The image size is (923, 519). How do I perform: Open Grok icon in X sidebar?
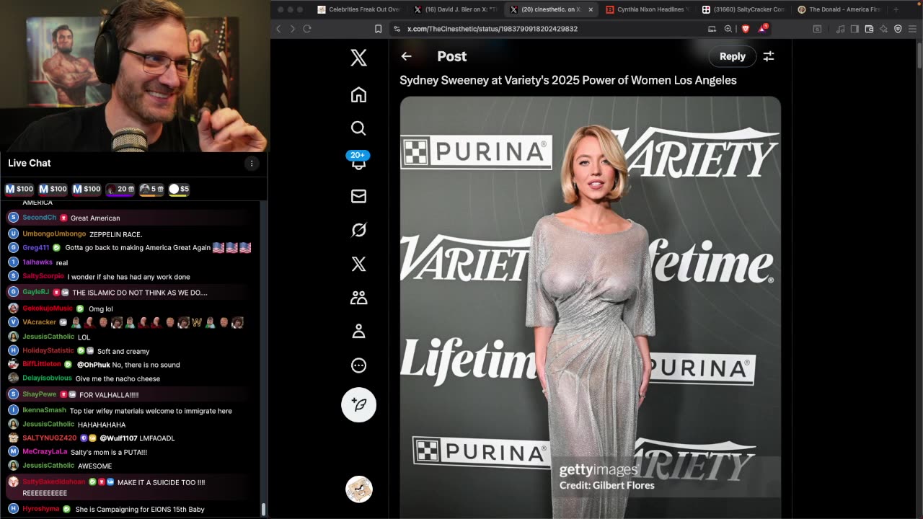pyautogui.click(x=358, y=230)
